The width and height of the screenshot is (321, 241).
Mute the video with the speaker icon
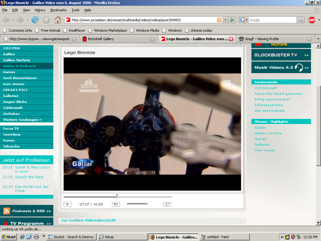(116, 204)
